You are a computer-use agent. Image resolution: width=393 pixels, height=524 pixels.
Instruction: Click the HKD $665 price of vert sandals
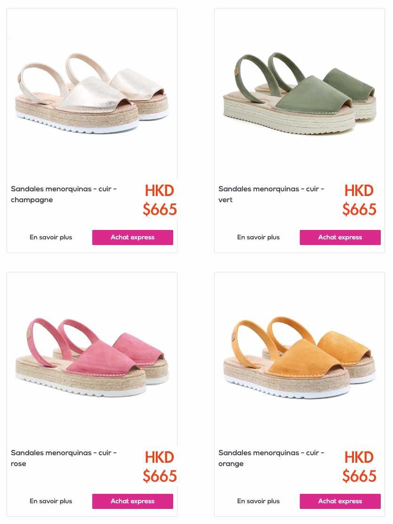[x=359, y=200]
